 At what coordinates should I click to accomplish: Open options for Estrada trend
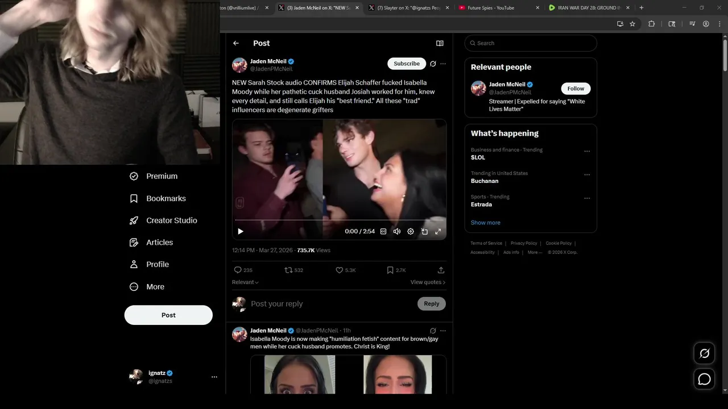(x=587, y=198)
